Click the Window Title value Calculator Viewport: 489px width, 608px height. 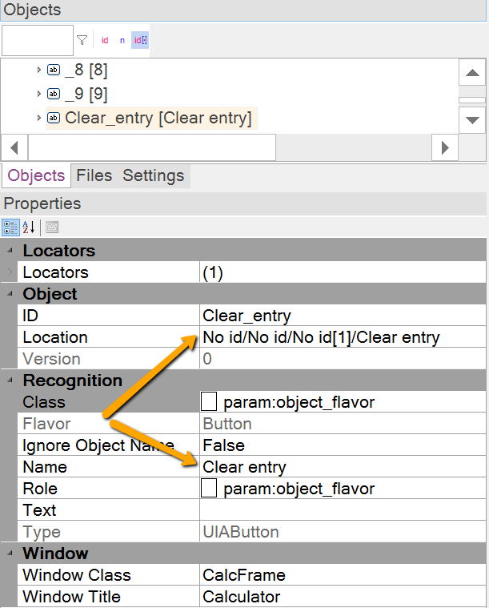coord(241,597)
